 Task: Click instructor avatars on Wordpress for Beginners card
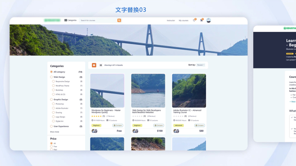click(x=94, y=131)
